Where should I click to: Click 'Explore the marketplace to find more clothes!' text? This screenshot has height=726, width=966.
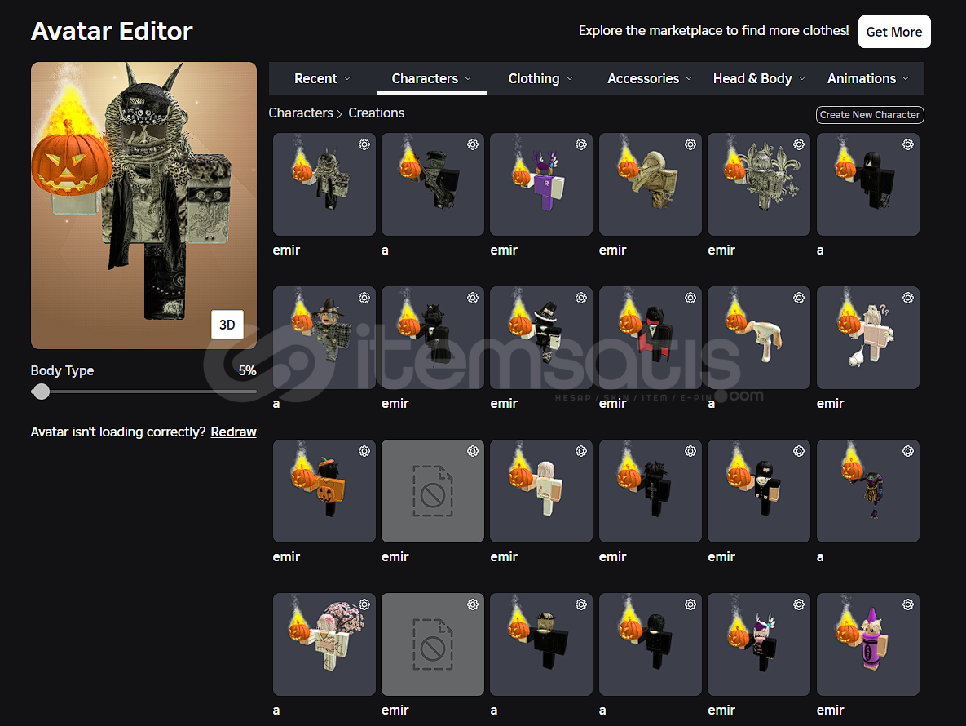(x=713, y=31)
